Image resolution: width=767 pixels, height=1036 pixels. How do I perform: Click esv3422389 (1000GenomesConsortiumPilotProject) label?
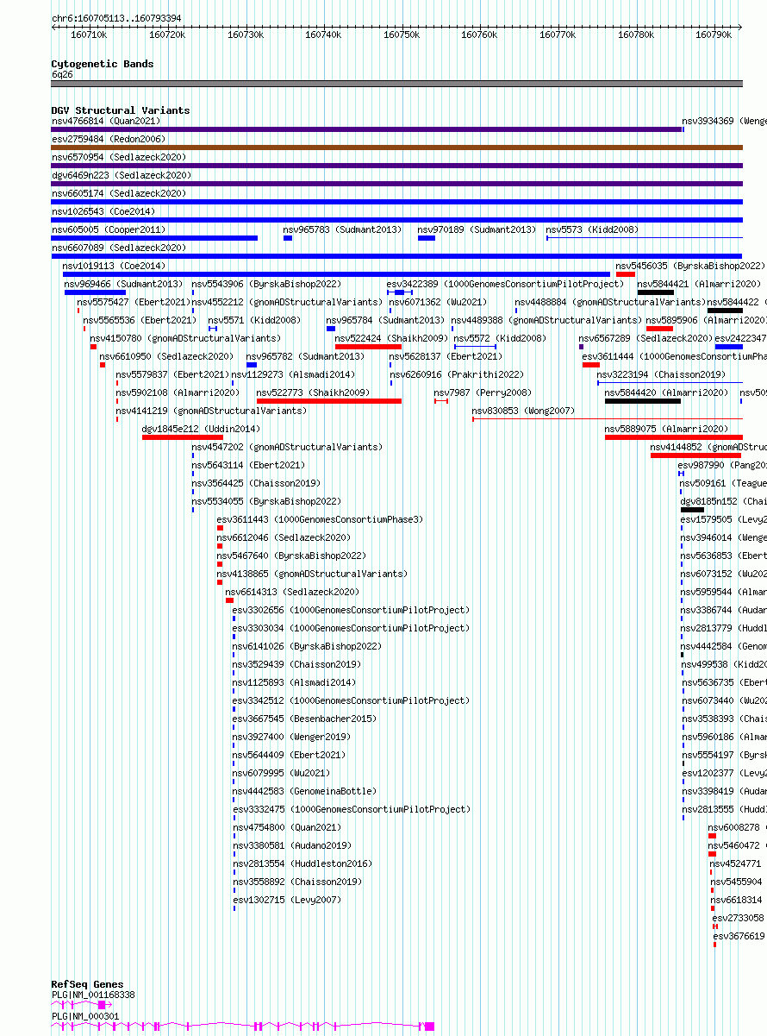tap(505, 284)
